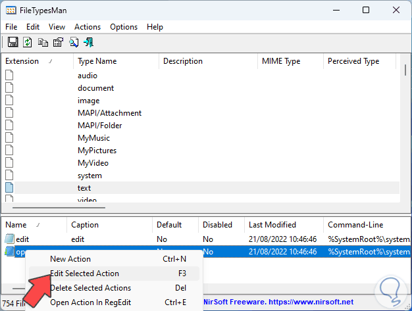This screenshot has width=412, height=311.
Task: Click the Save toolbar icon
Action: click(x=11, y=43)
